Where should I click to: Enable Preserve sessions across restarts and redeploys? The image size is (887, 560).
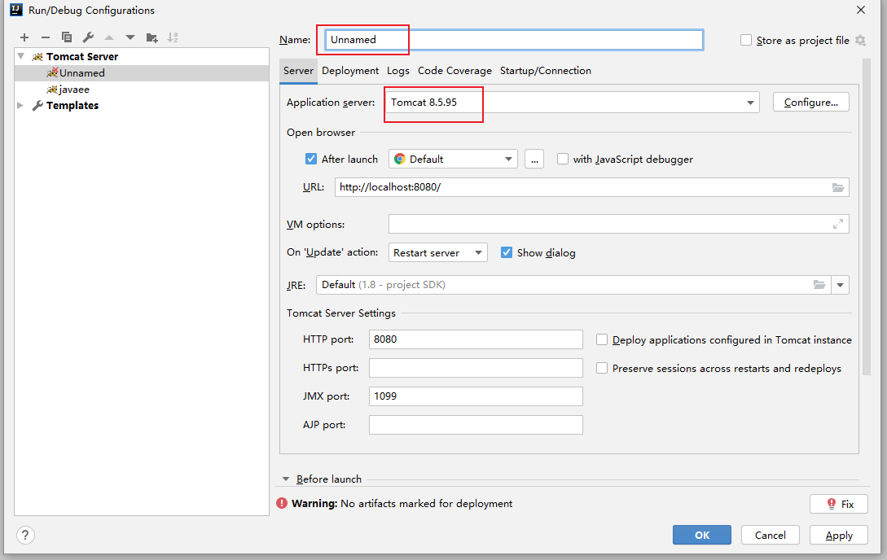click(x=602, y=369)
